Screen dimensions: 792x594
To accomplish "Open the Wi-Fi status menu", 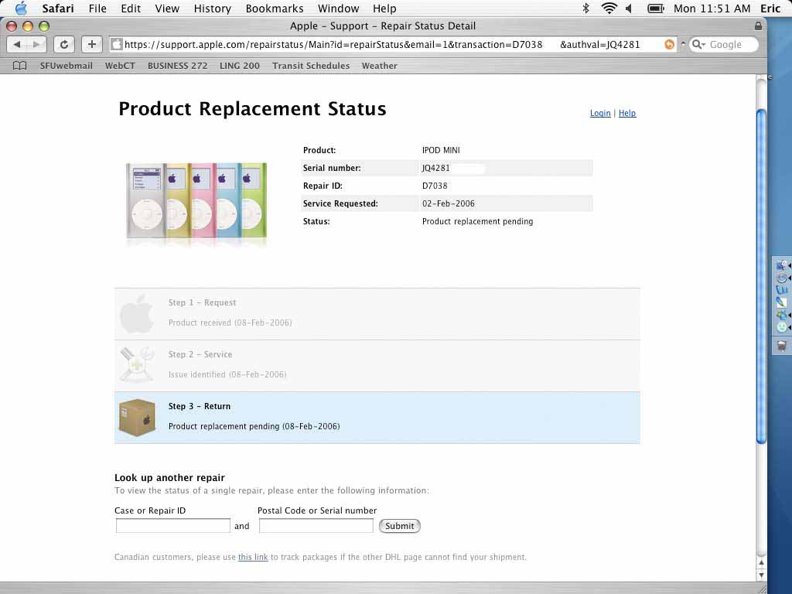I will coord(609,8).
